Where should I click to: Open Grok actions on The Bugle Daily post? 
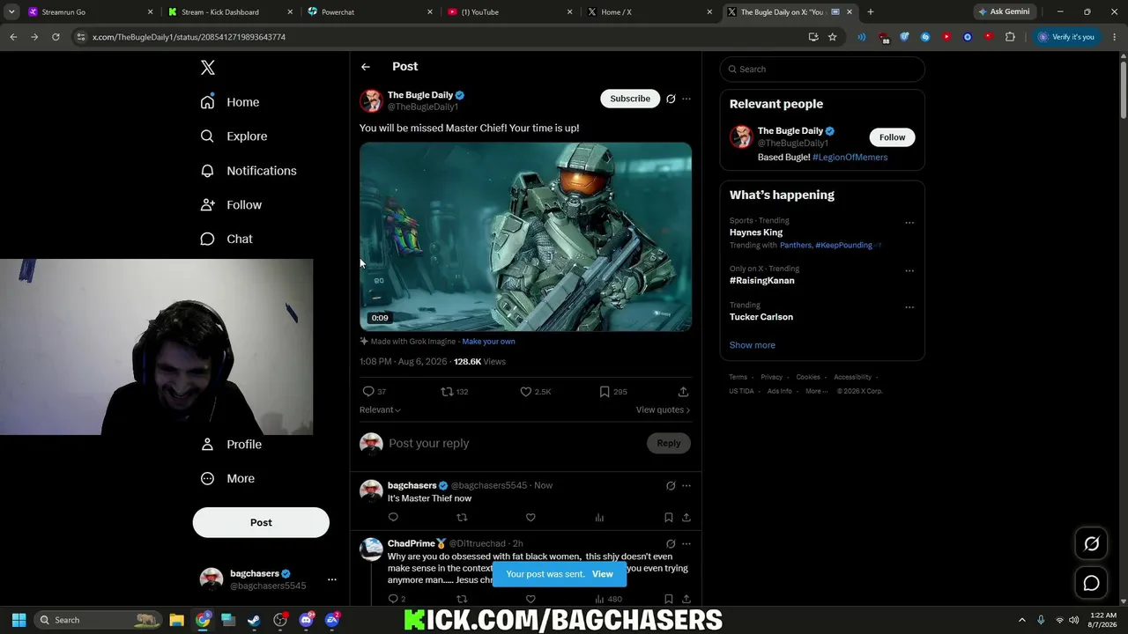coord(671,99)
